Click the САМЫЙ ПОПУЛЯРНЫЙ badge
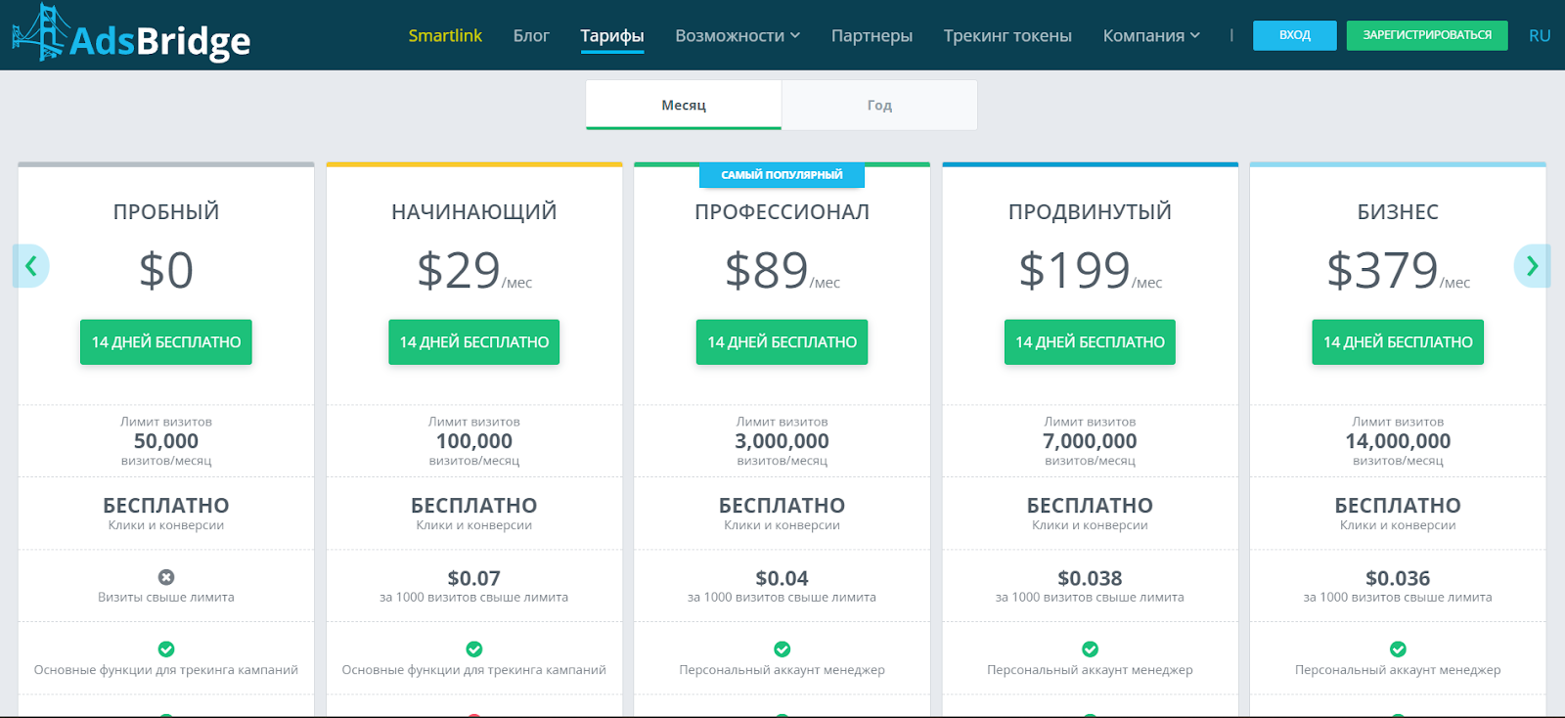The height and width of the screenshot is (718, 1565). [x=782, y=175]
